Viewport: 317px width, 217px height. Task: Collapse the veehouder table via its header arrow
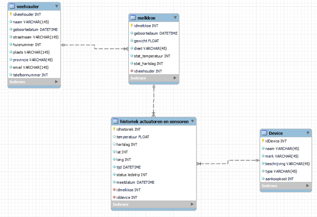tap(57, 6)
